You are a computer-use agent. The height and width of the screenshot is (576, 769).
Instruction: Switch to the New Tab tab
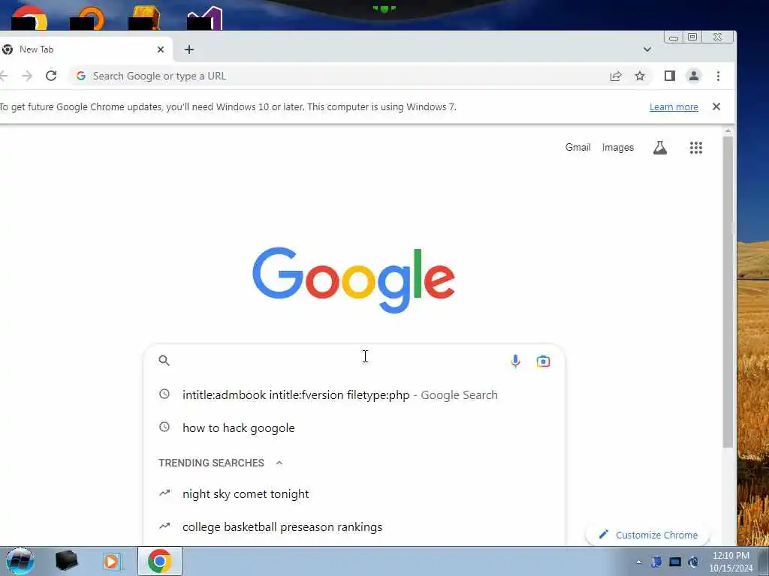pos(86,49)
